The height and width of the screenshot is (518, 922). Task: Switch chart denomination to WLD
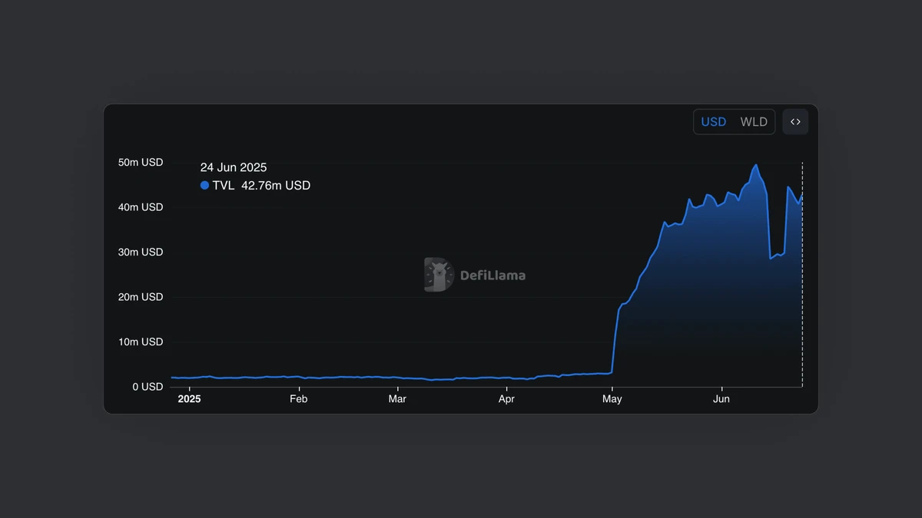(754, 122)
